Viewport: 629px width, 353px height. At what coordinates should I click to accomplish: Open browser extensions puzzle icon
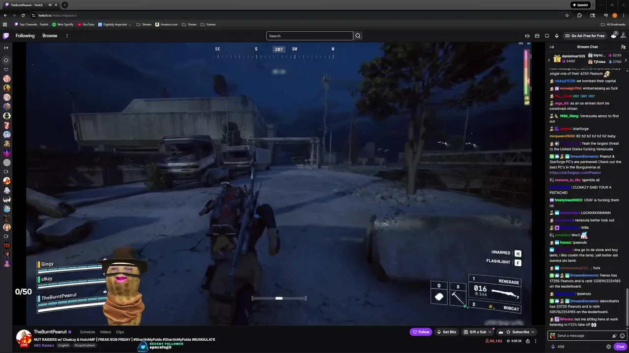click(579, 15)
